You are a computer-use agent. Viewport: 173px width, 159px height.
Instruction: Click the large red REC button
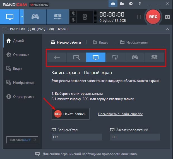[153, 17]
